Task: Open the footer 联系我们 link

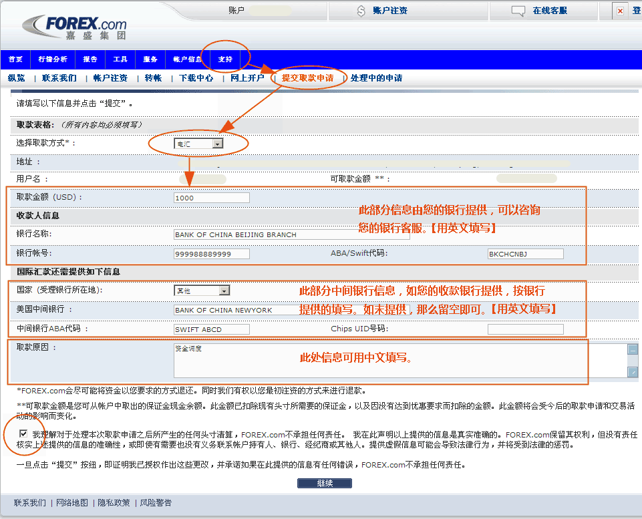Action: point(30,502)
